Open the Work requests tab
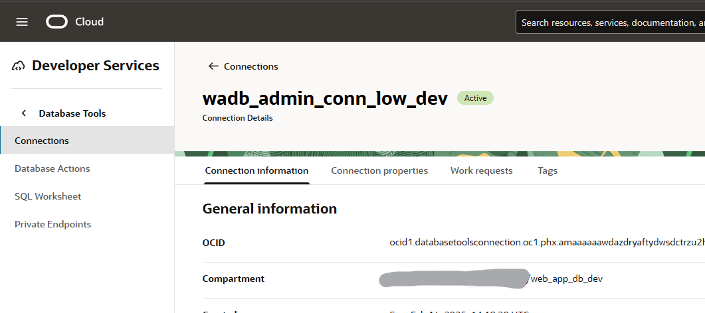The image size is (705, 313). click(x=482, y=170)
